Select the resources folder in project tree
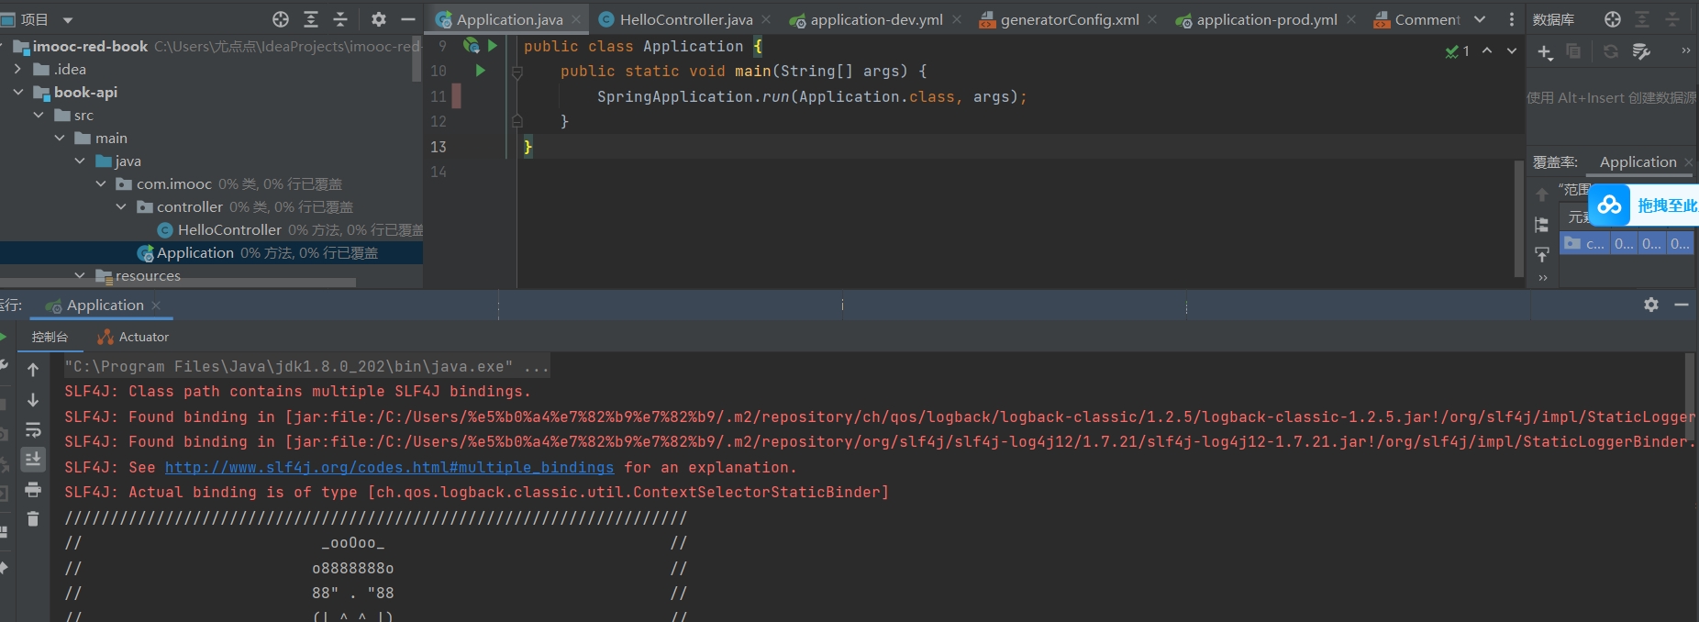1699x622 pixels. [148, 275]
